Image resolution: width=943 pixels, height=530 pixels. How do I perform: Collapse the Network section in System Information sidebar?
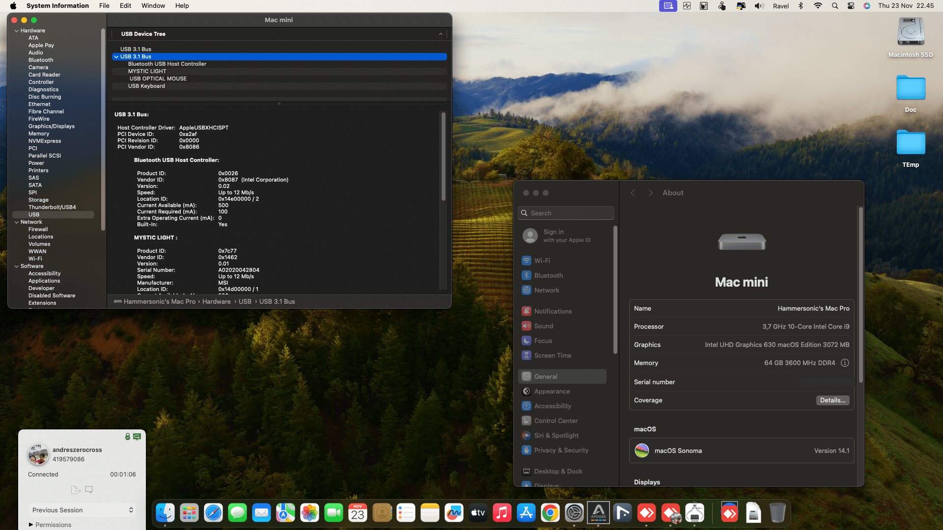point(17,222)
